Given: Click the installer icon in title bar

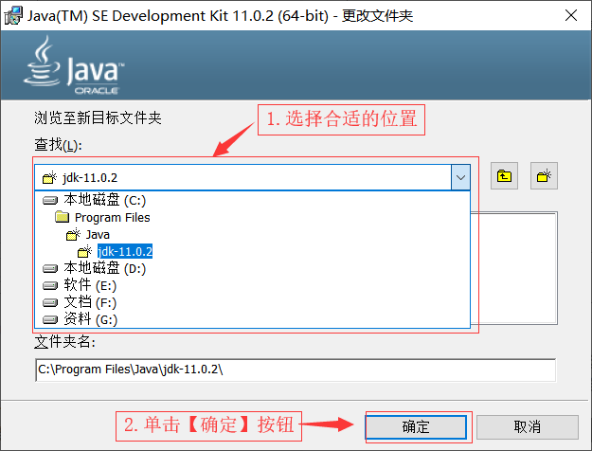Looking at the screenshot, I should tap(13, 15).
